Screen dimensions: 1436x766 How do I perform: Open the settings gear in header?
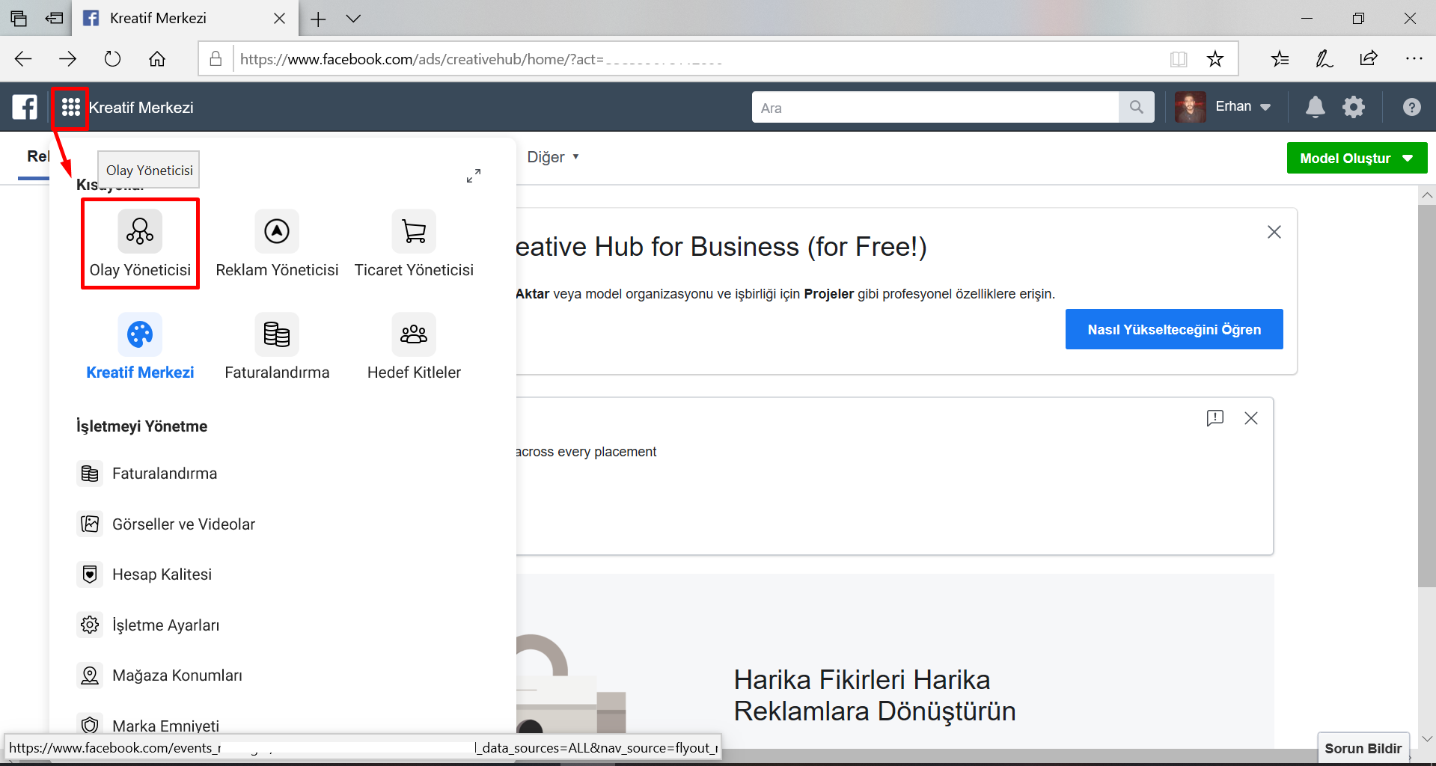click(1354, 107)
